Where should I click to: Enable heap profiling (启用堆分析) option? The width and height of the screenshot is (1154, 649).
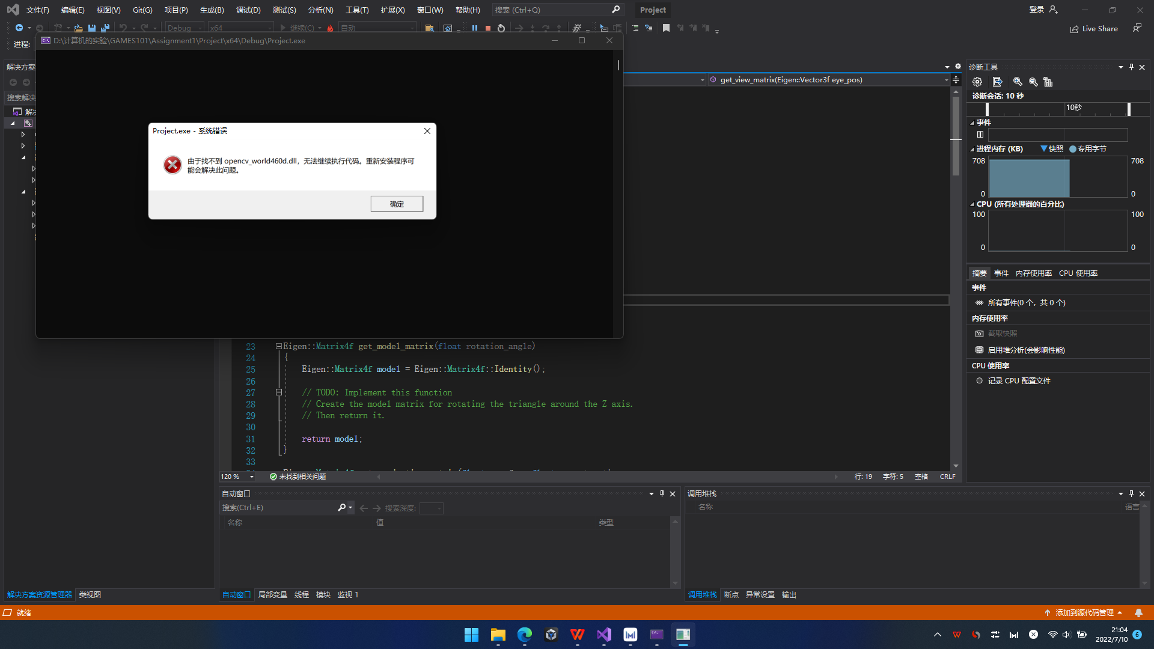pyautogui.click(x=1026, y=350)
